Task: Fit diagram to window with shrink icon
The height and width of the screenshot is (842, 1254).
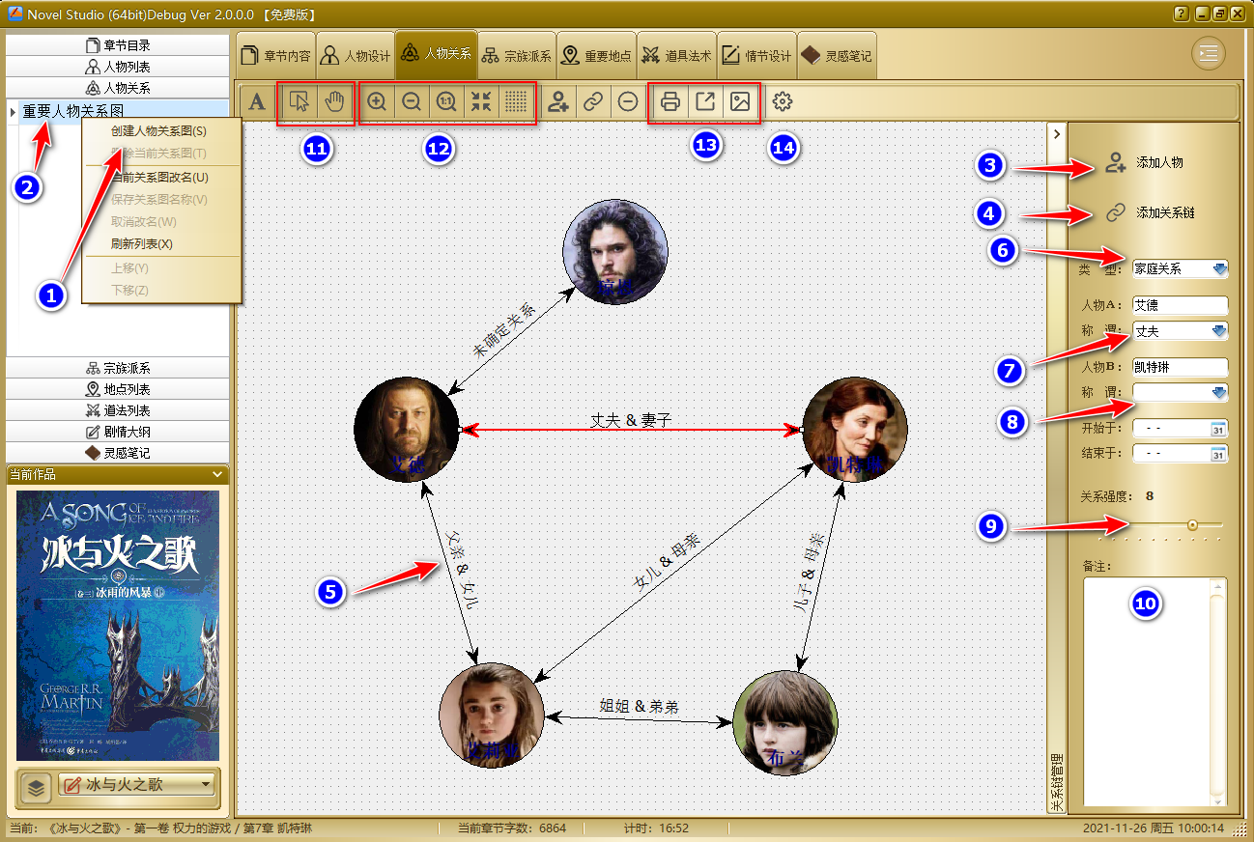Action: pos(481,102)
